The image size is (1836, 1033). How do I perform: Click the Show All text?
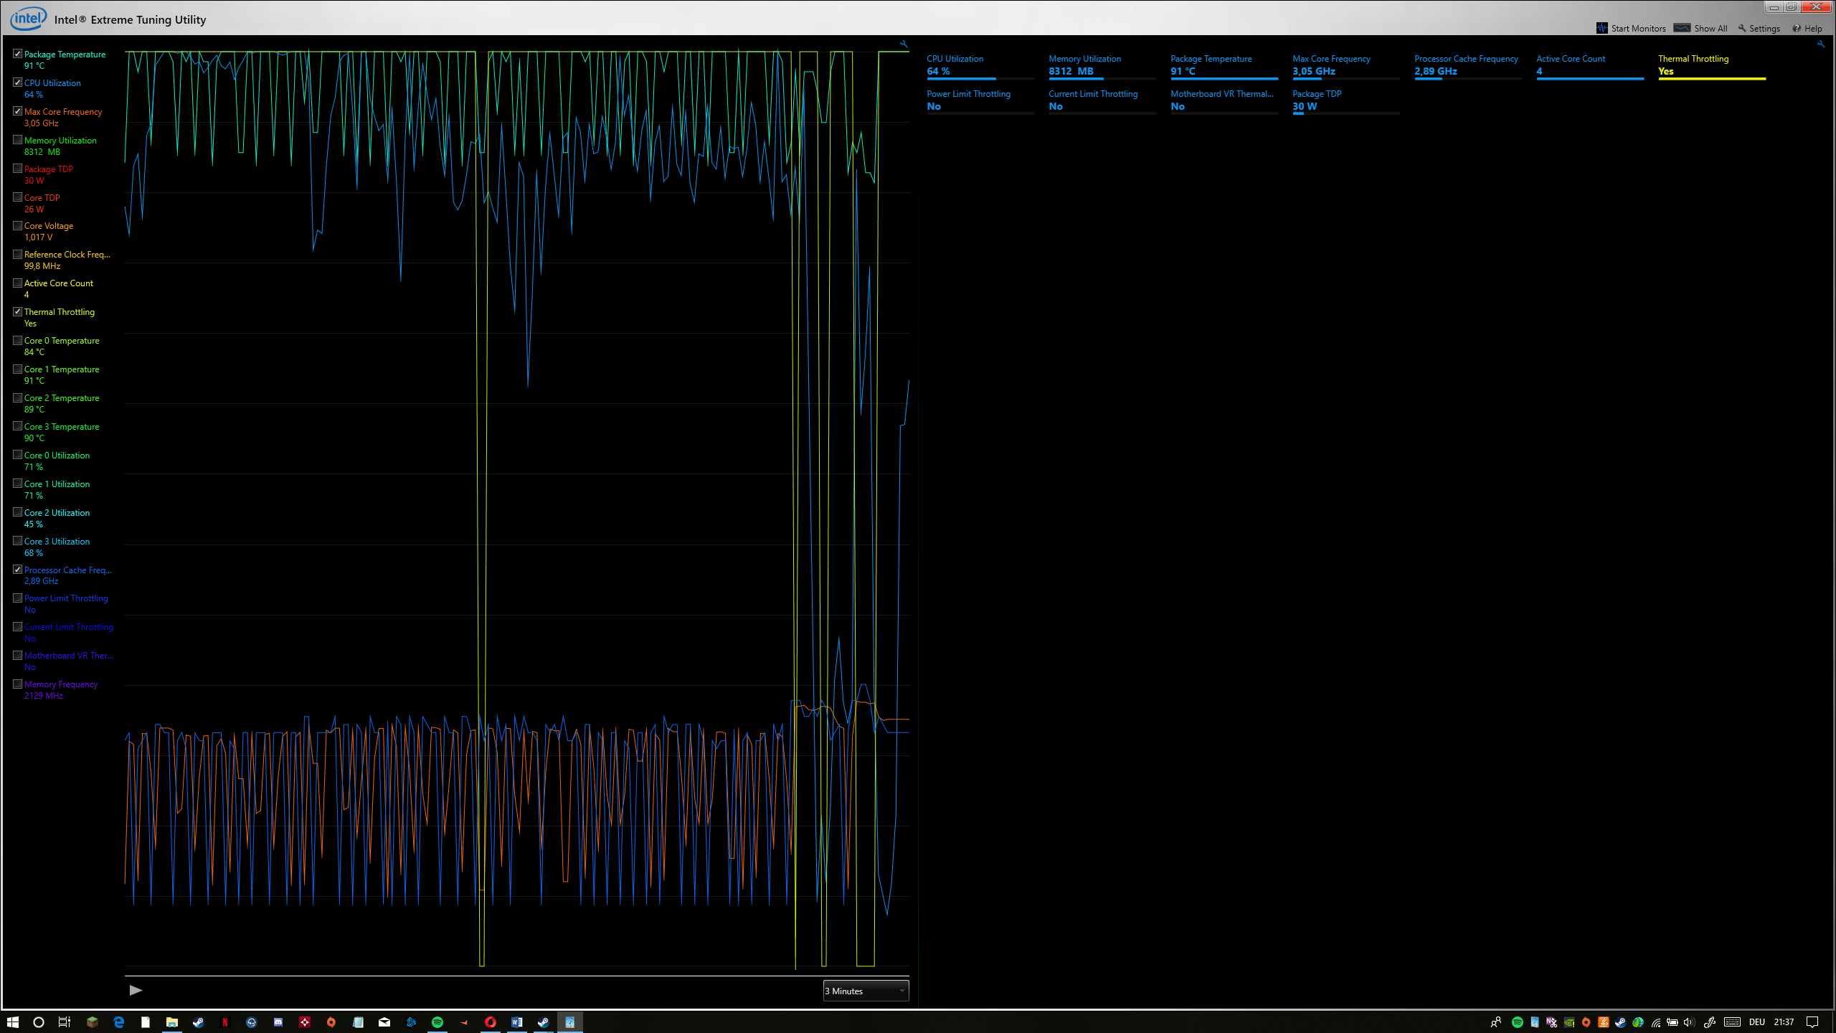(x=1710, y=29)
